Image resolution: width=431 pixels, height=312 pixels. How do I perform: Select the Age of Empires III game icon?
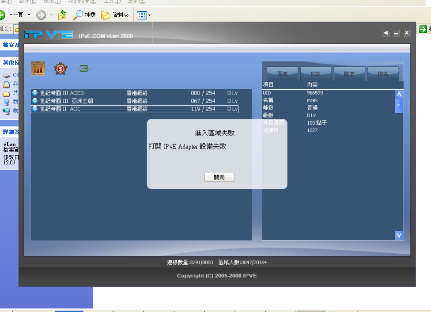coord(38,68)
